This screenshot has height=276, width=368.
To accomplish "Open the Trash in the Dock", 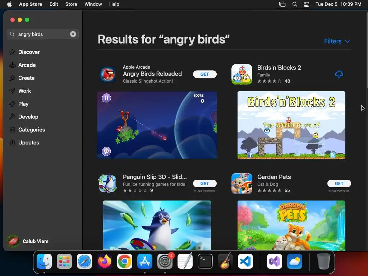I will pos(324,261).
